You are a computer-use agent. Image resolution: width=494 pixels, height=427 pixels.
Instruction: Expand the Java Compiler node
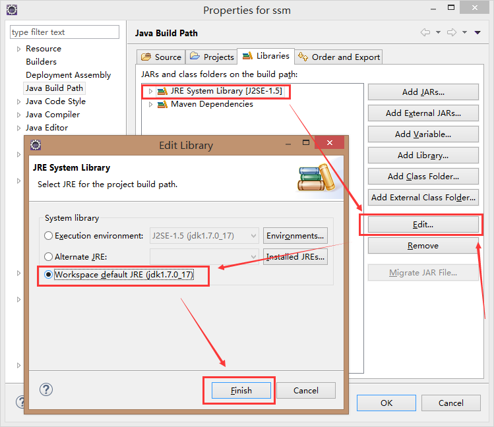(18, 115)
